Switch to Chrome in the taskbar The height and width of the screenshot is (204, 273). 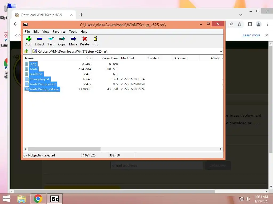point(38,199)
